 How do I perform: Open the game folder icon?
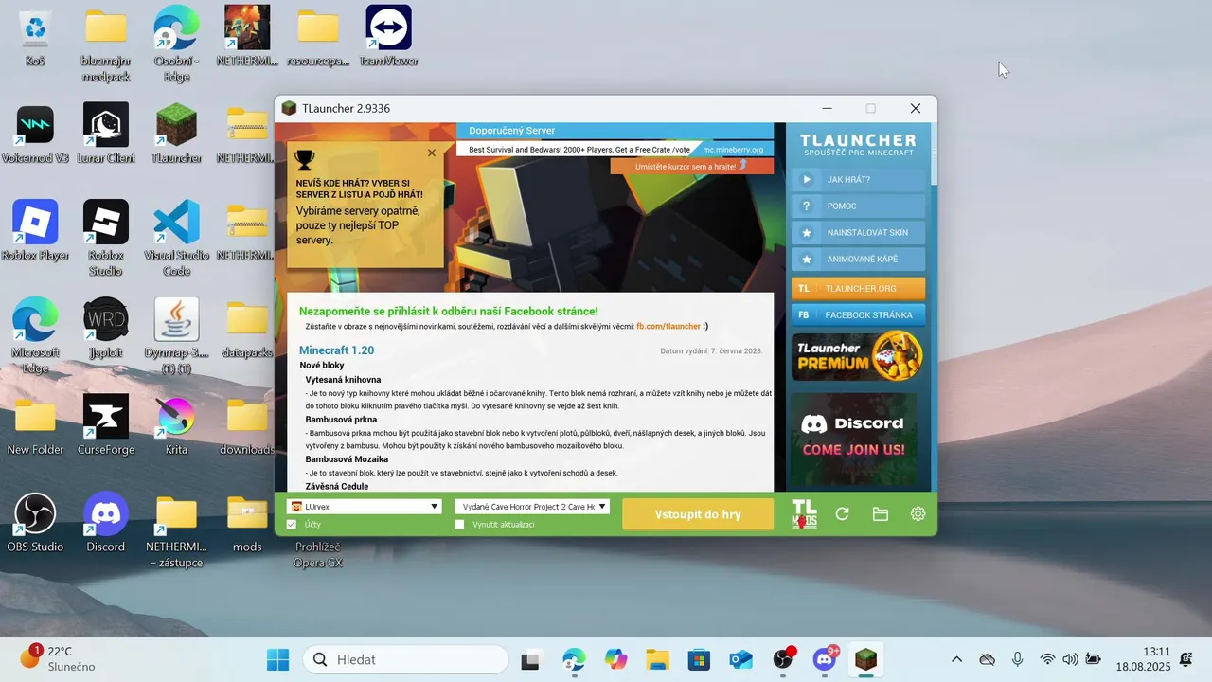point(880,514)
